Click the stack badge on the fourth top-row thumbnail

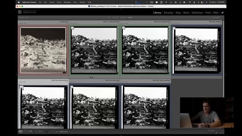click(x=174, y=28)
